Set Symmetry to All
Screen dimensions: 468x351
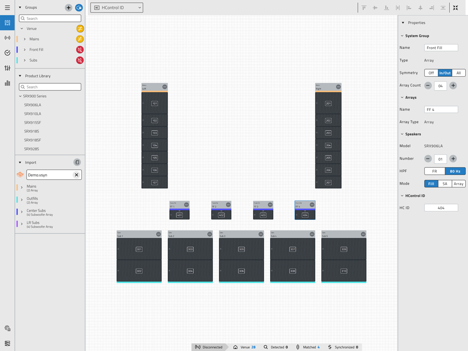(x=459, y=73)
